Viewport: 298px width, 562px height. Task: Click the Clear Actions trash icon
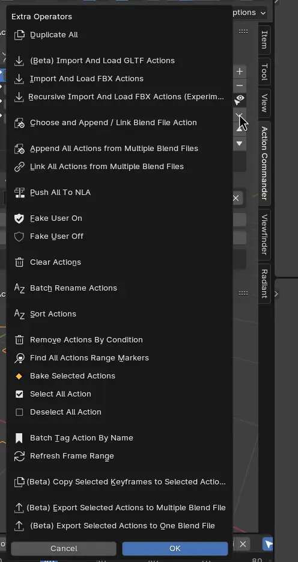tap(19, 262)
